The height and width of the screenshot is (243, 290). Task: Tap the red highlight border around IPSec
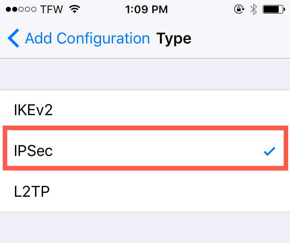pos(145,128)
